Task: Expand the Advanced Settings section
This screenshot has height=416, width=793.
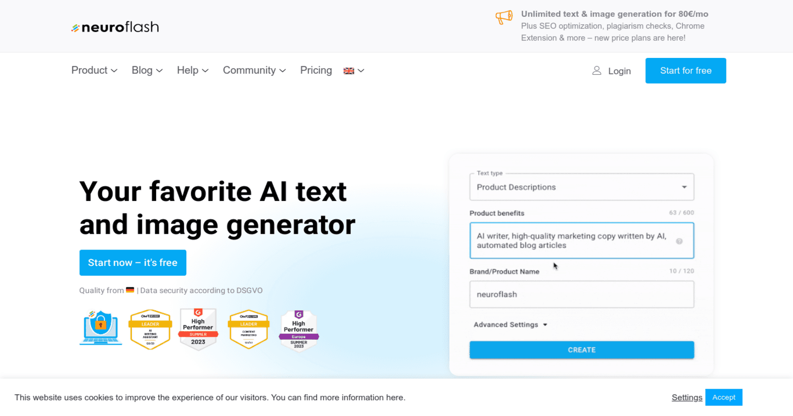Action: coord(510,324)
